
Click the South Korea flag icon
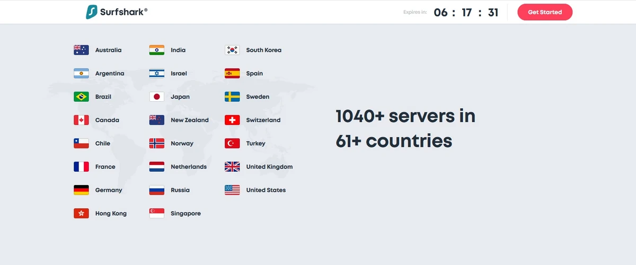coord(232,50)
